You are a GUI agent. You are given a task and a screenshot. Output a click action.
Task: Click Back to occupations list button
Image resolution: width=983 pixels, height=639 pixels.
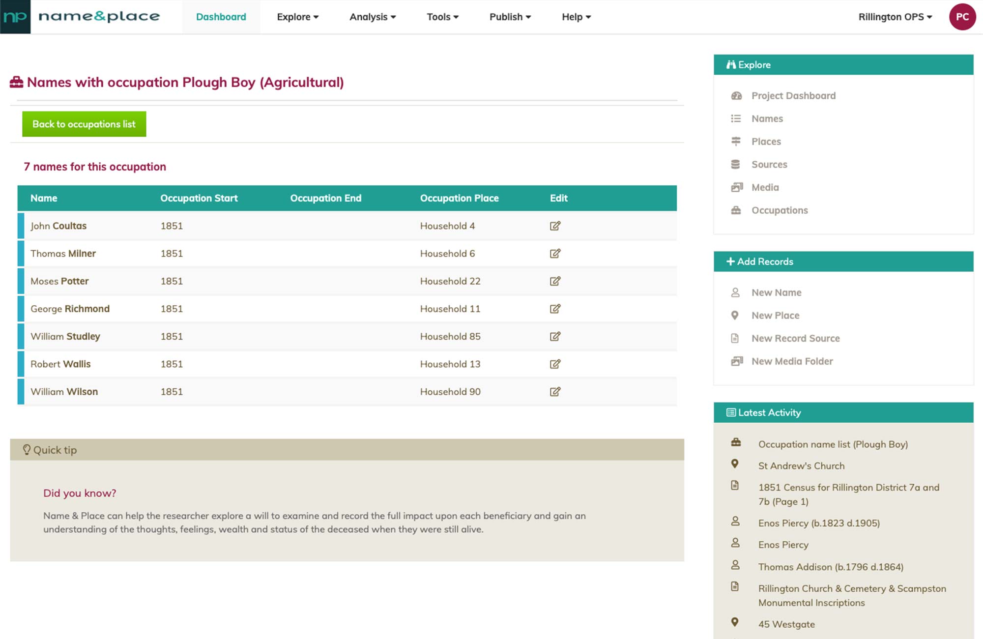pyautogui.click(x=84, y=124)
